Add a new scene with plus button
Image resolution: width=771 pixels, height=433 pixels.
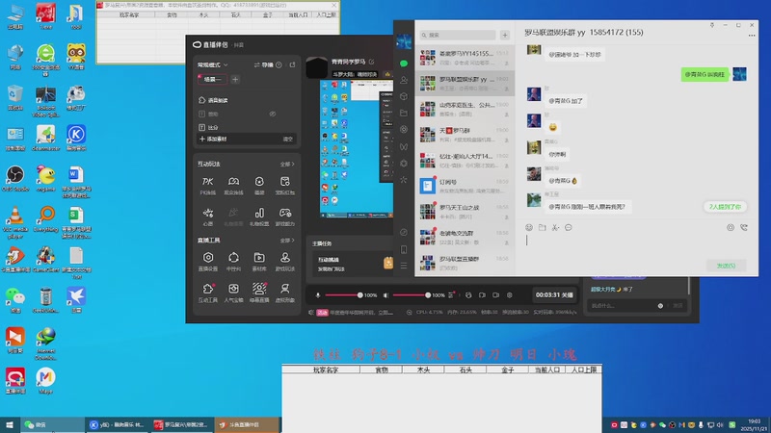click(x=235, y=79)
